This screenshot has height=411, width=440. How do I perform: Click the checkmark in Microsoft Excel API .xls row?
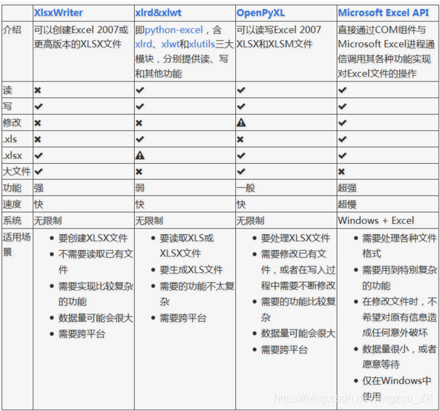pos(342,140)
